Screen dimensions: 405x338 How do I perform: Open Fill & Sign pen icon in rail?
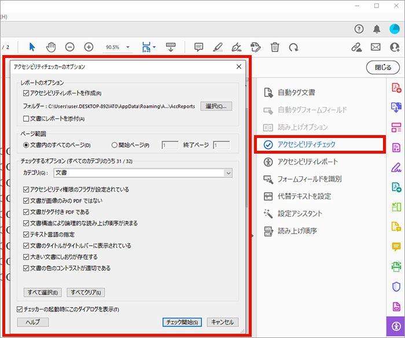(396, 168)
